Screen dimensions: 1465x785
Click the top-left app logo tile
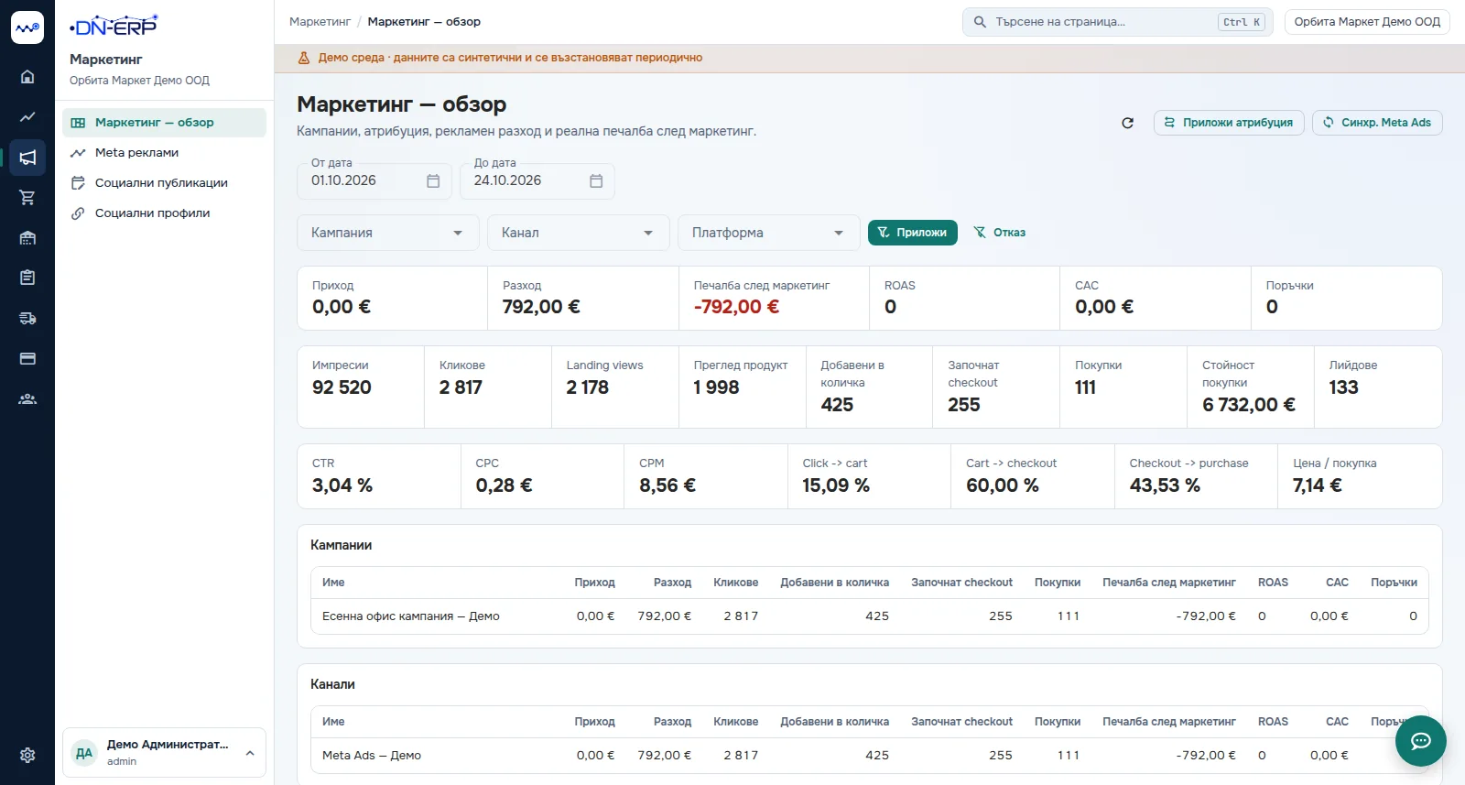27,27
